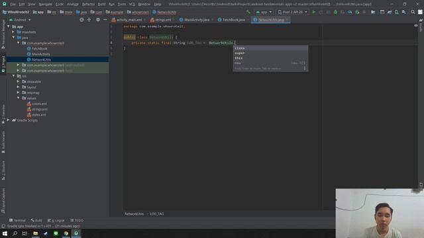The height and width of the screenshot is (238, 424).
Task: Open the Gradle panel on right edge
Action: 421,26
